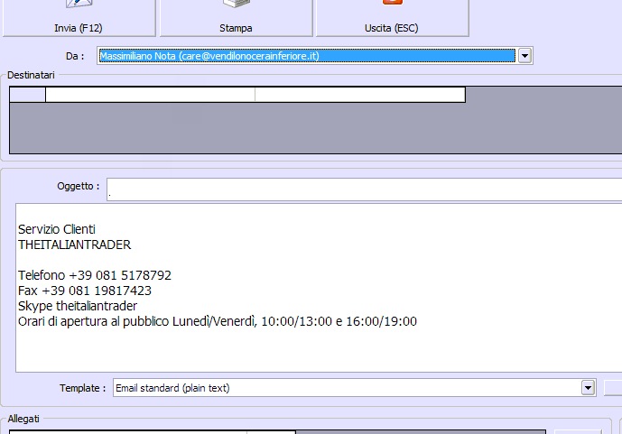Click the 'Fax +39 081 19817423' line

click(x=85, y=291)
